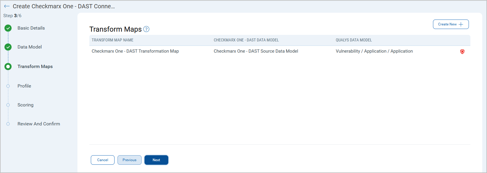Click the Scoring step circle

(x=8, y=105)
